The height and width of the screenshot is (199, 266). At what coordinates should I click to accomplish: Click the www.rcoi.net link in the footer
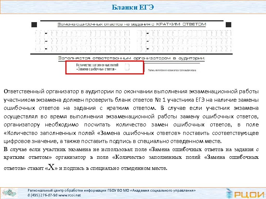pos(69,195)
